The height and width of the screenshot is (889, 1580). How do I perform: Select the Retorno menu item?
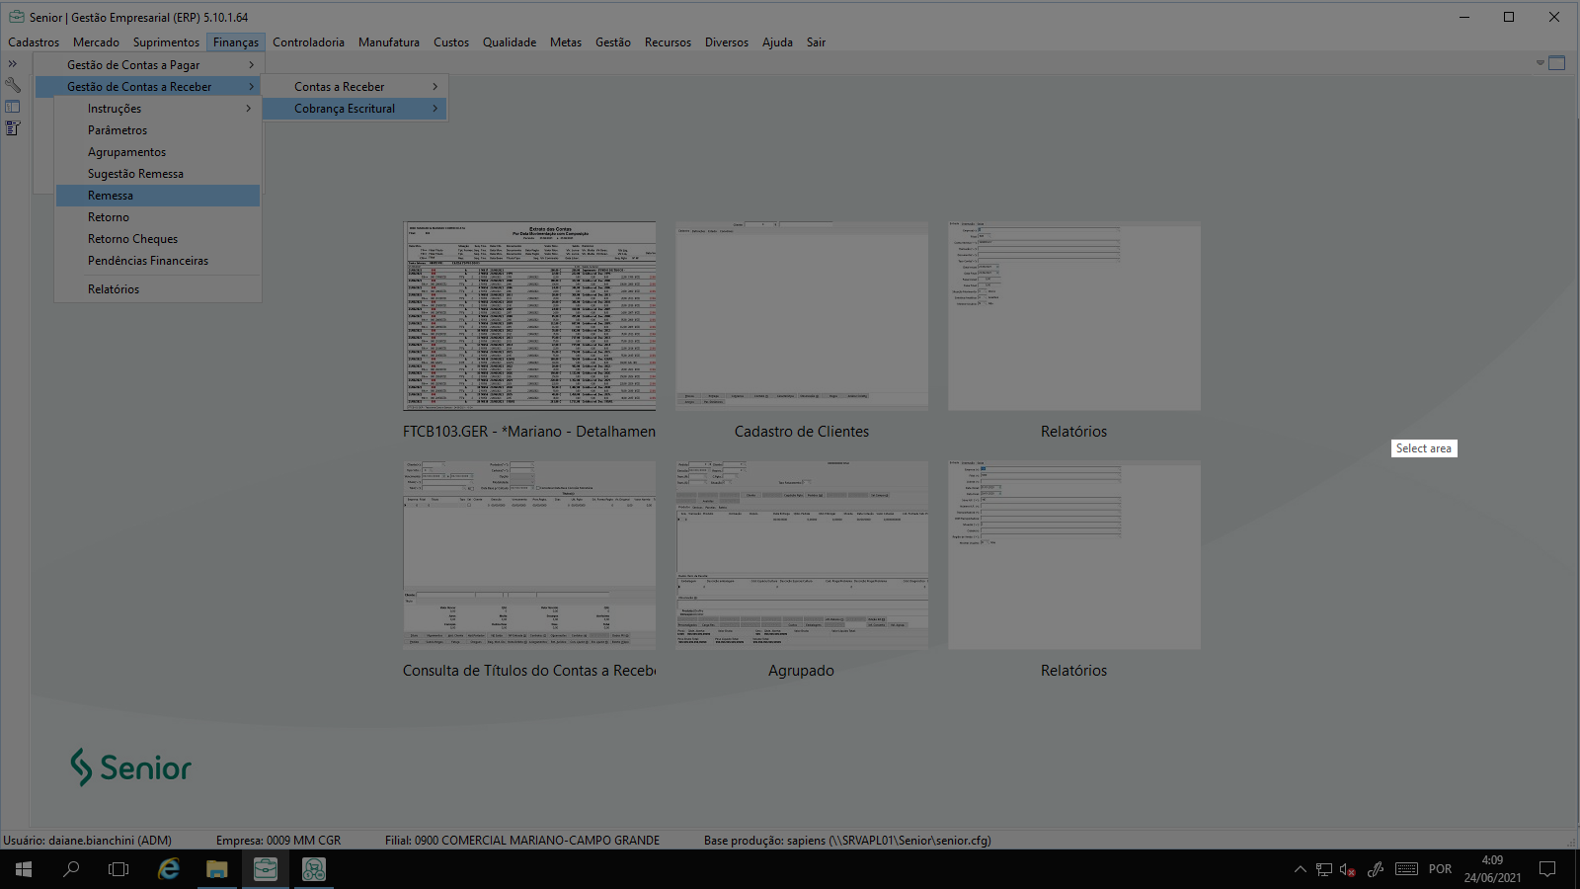pos(158,217)
